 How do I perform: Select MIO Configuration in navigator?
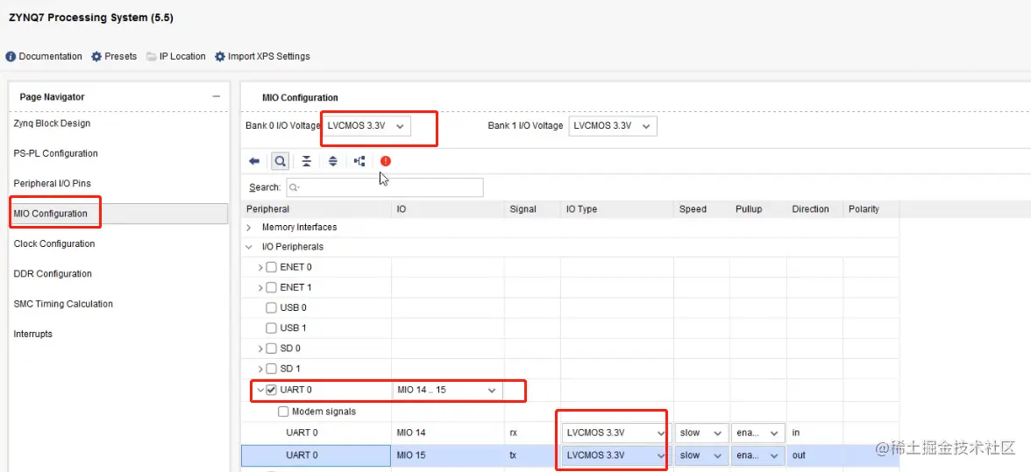(51, 214)
